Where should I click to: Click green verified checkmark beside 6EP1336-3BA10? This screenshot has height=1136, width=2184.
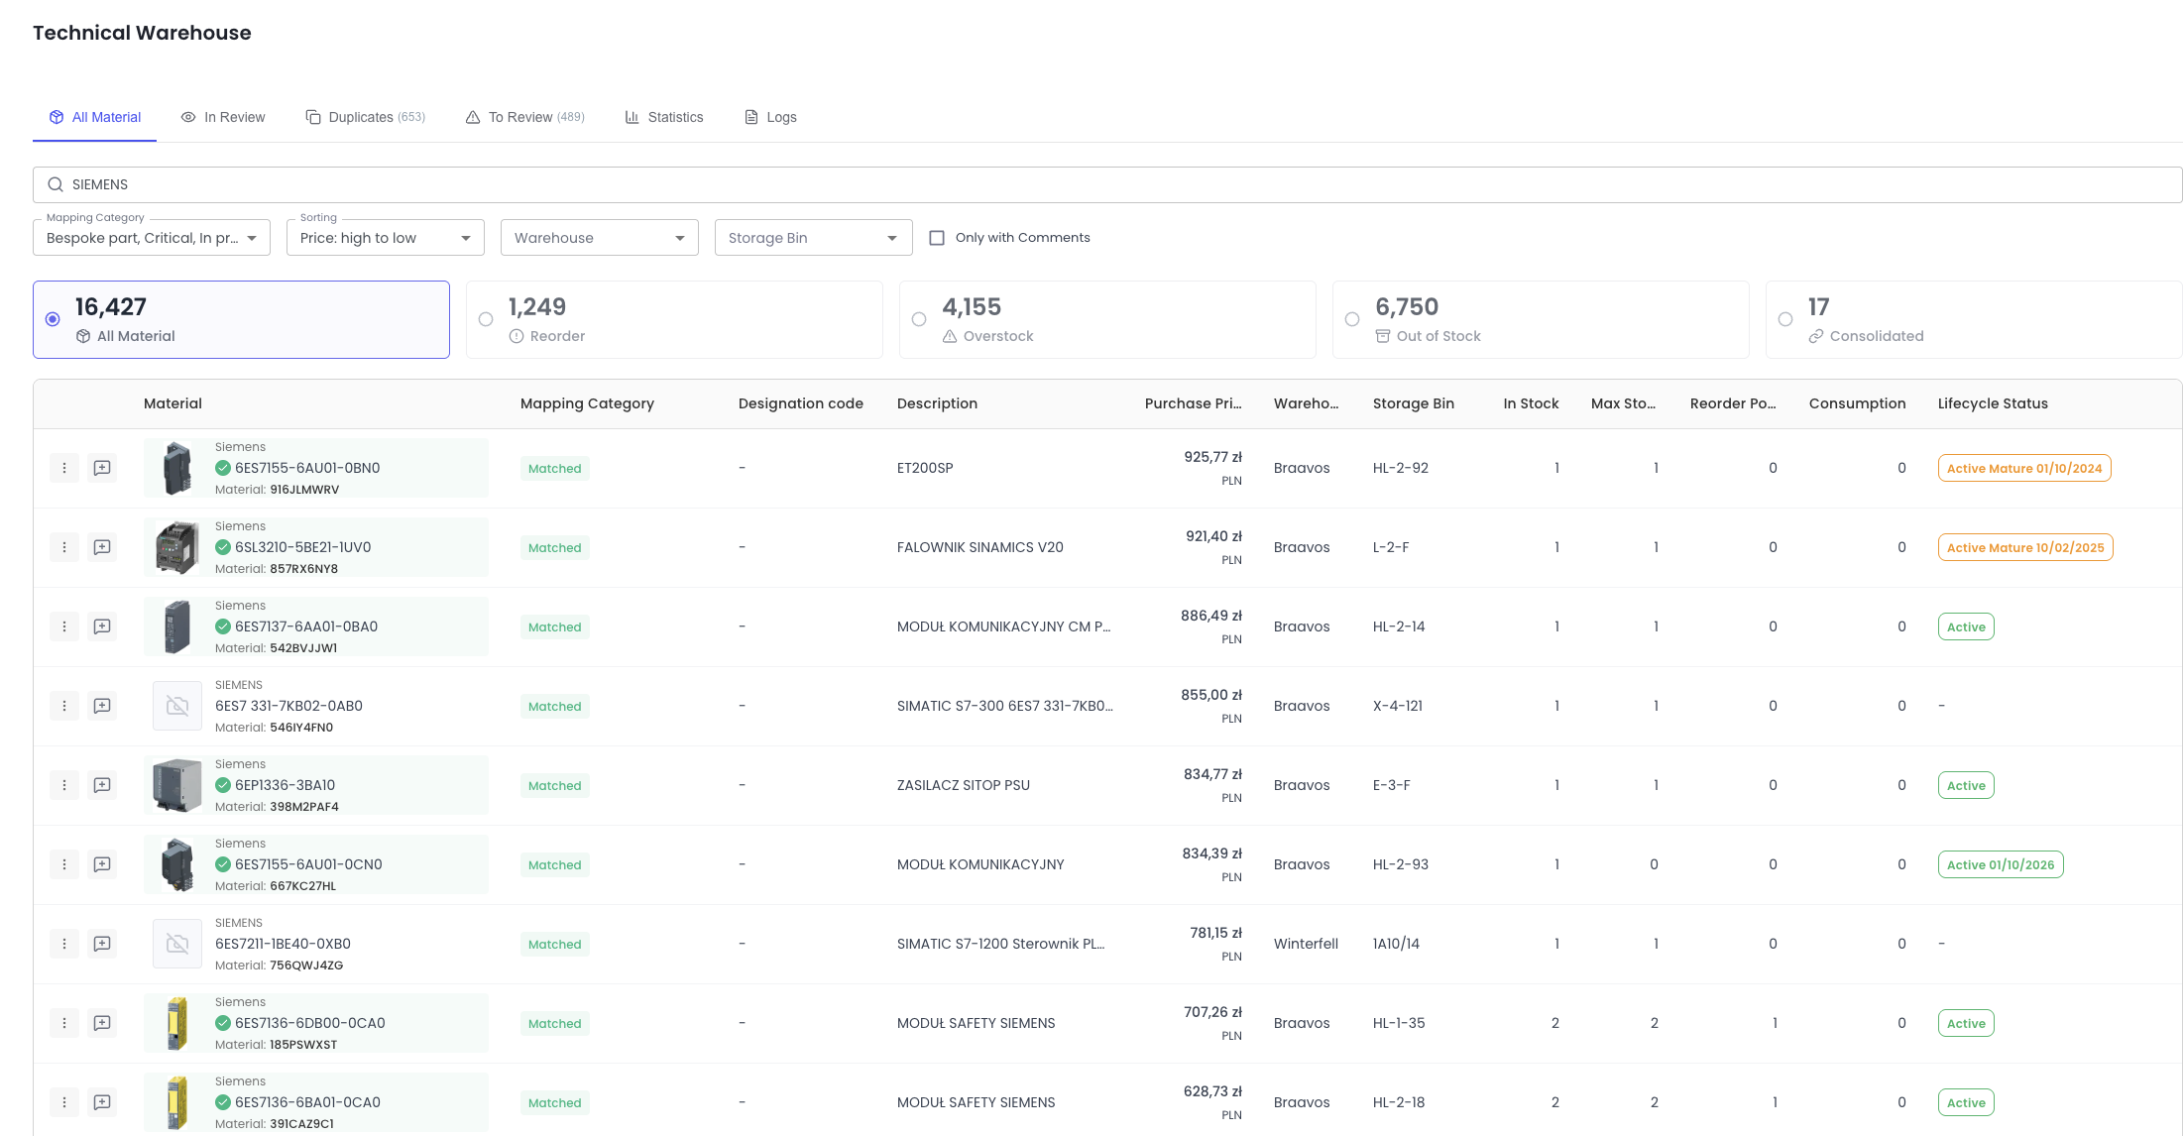(223, 785)
